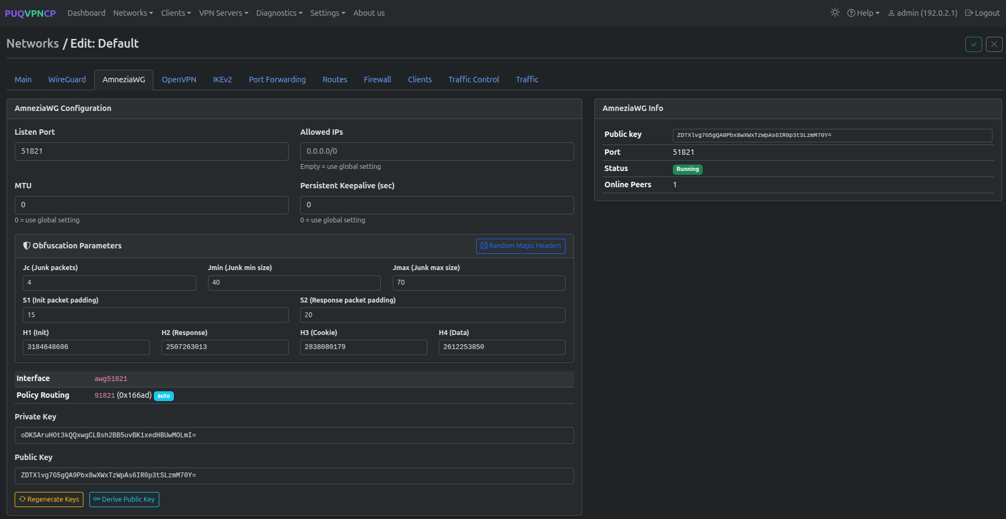This screenshot has height=519, width=1006.
Task: Cancel editing with the X icon button
Action: (x=994, y=44)
